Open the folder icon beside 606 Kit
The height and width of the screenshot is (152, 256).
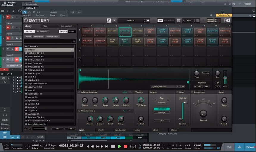tap(148, 20)
